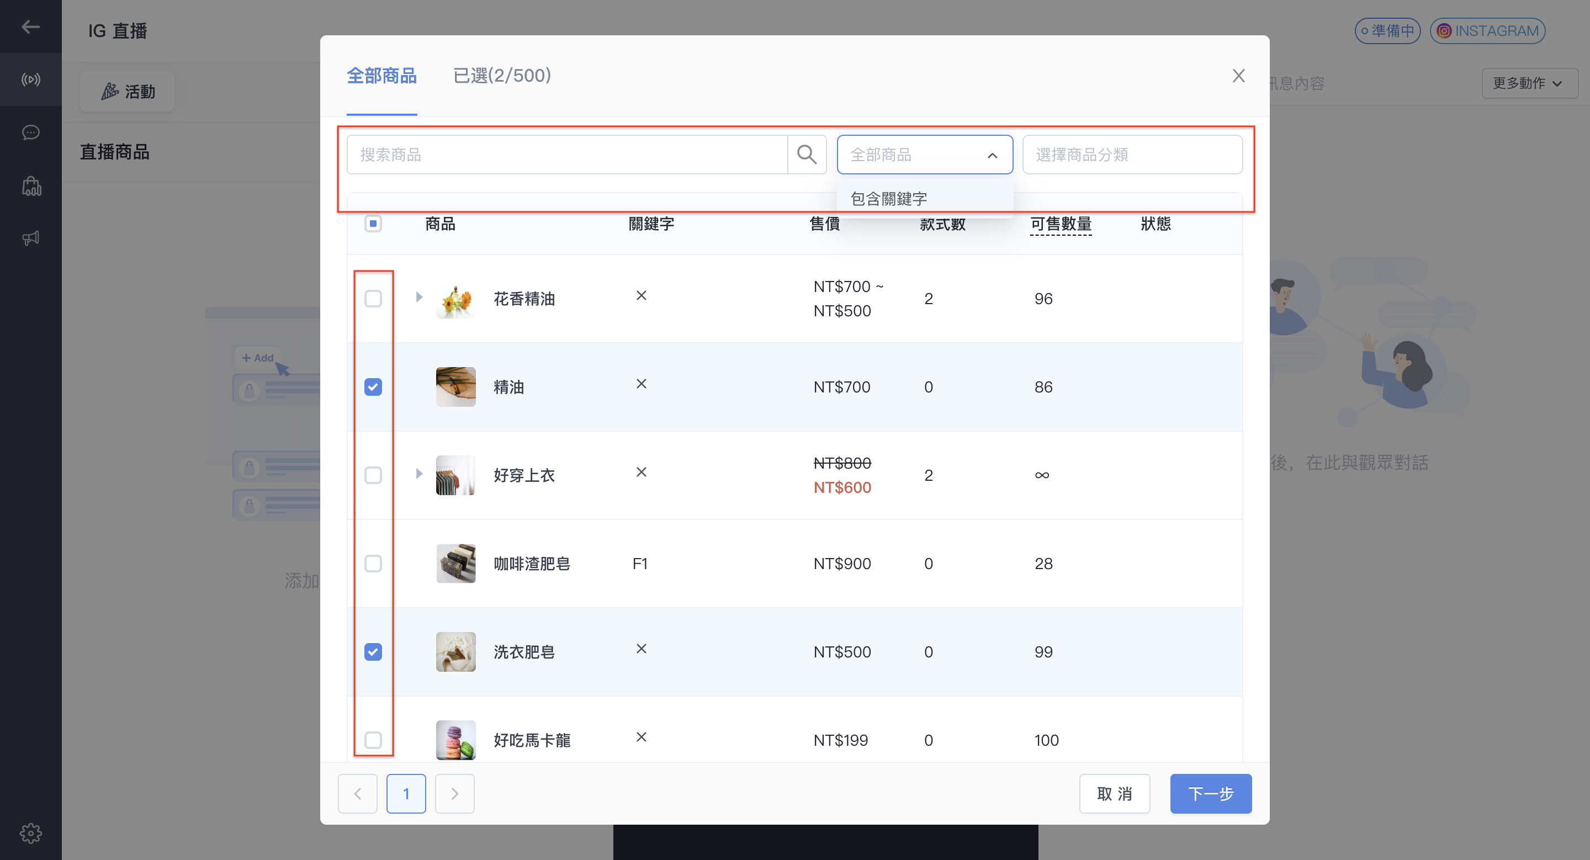Screen dimensions: 1590x860
Task: Click the keyword X for 好穿上衣
Action: tap(642, 472)
